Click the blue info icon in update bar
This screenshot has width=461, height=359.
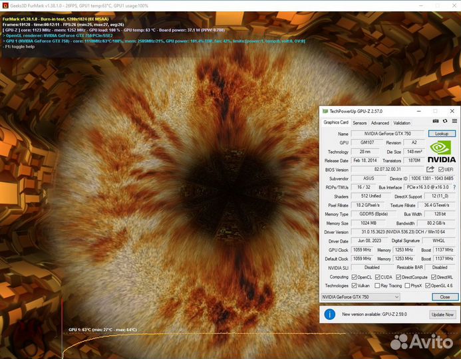click(329, 314)
